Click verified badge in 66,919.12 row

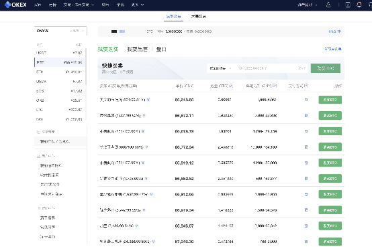tap(143, 163)
